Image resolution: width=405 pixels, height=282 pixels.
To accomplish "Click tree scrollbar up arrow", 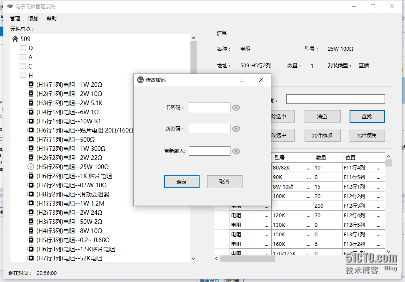I will tap(193, 38).
